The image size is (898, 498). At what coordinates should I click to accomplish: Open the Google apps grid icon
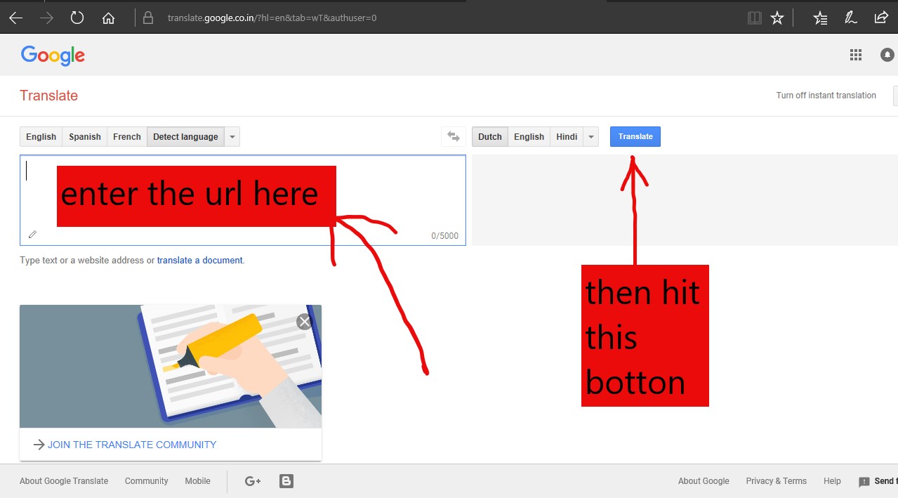coord(855,55)
